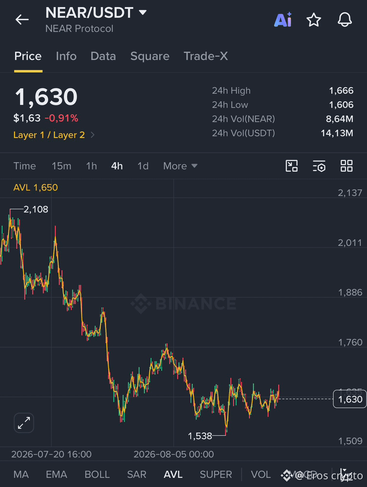Open chart drawing tools icon
Image resolution: width=367 pixels, height=487 pixels.
(292, 166)
